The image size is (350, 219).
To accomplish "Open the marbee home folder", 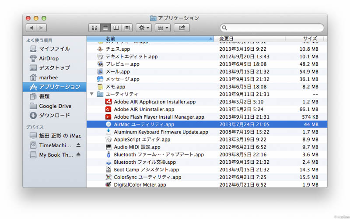I will click(54, 78).
